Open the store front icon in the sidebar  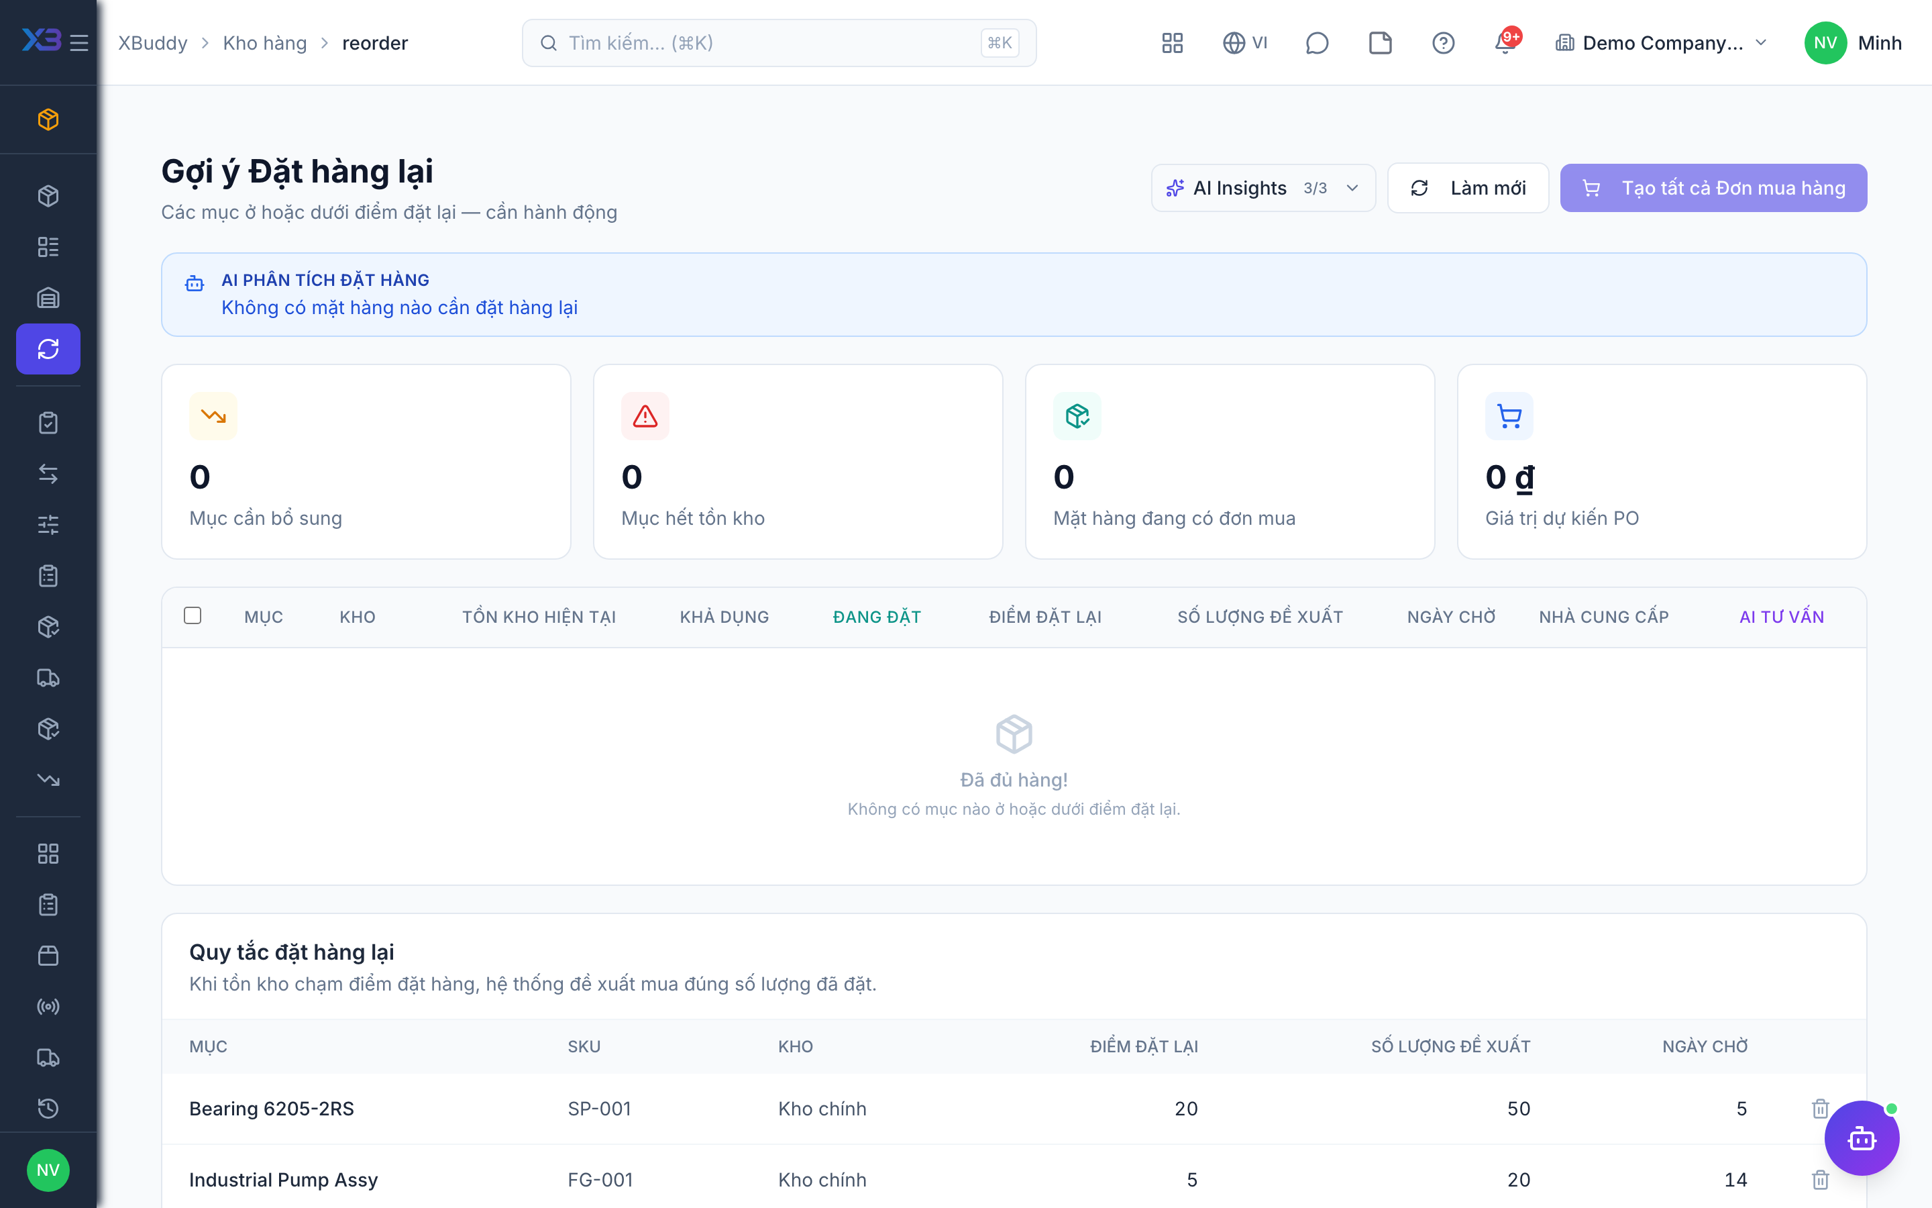click(48, 956)
